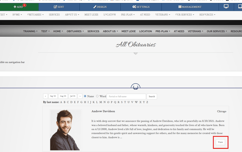
Task: Click the Search button
Action: point(152,97)
